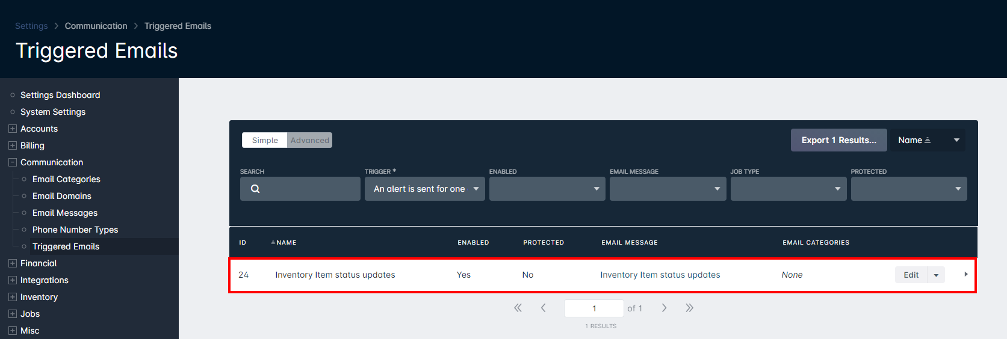The height and width of the screenshot is (339, 1007).
Task: Go to previous page arrow
Action: pyautogui.click(x=543, y=308)
